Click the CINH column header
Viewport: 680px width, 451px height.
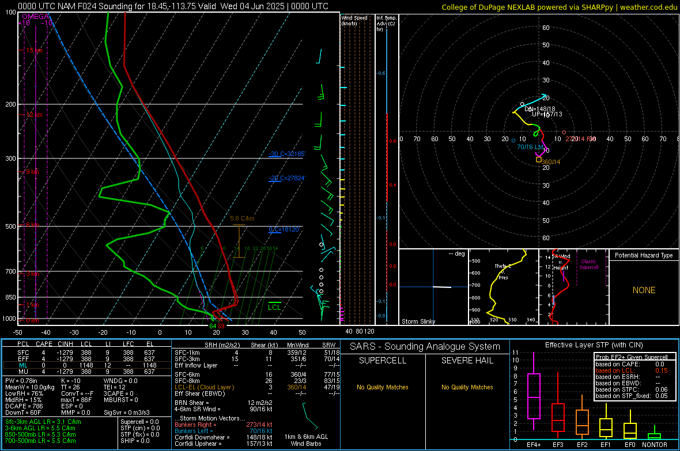pyautogui.click(x=66, y=344)
